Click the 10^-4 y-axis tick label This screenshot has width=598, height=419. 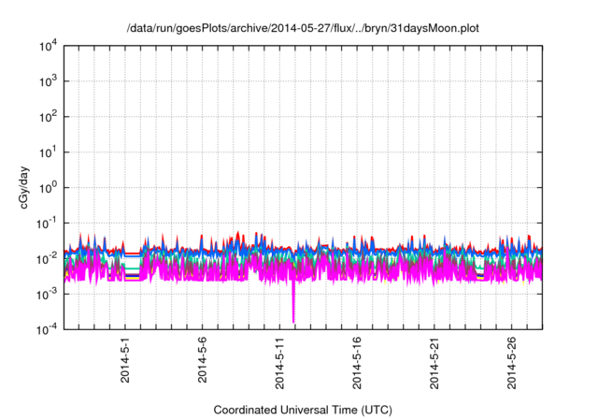tap(48, 328)
